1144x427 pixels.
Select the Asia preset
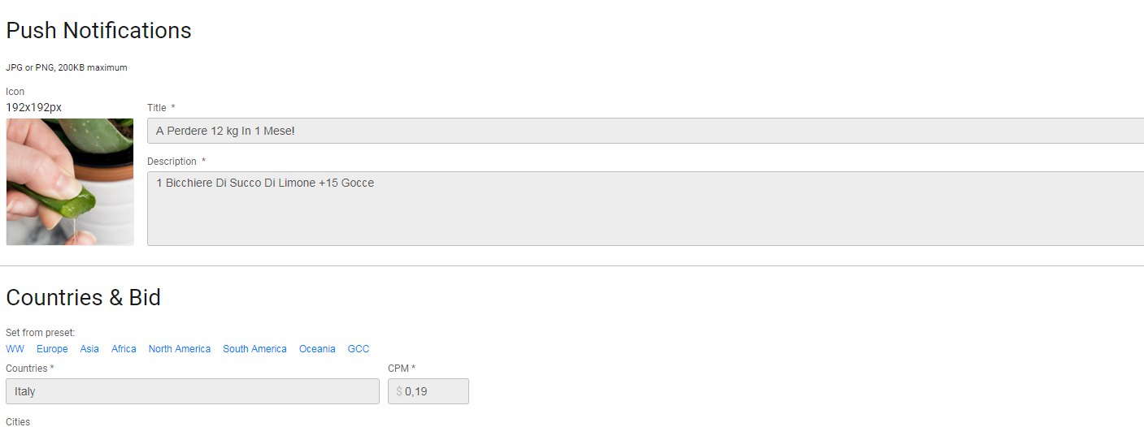89,349
